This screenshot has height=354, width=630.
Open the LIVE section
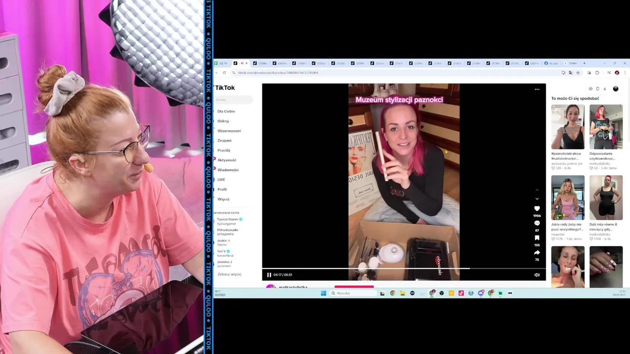pos(221,179)
